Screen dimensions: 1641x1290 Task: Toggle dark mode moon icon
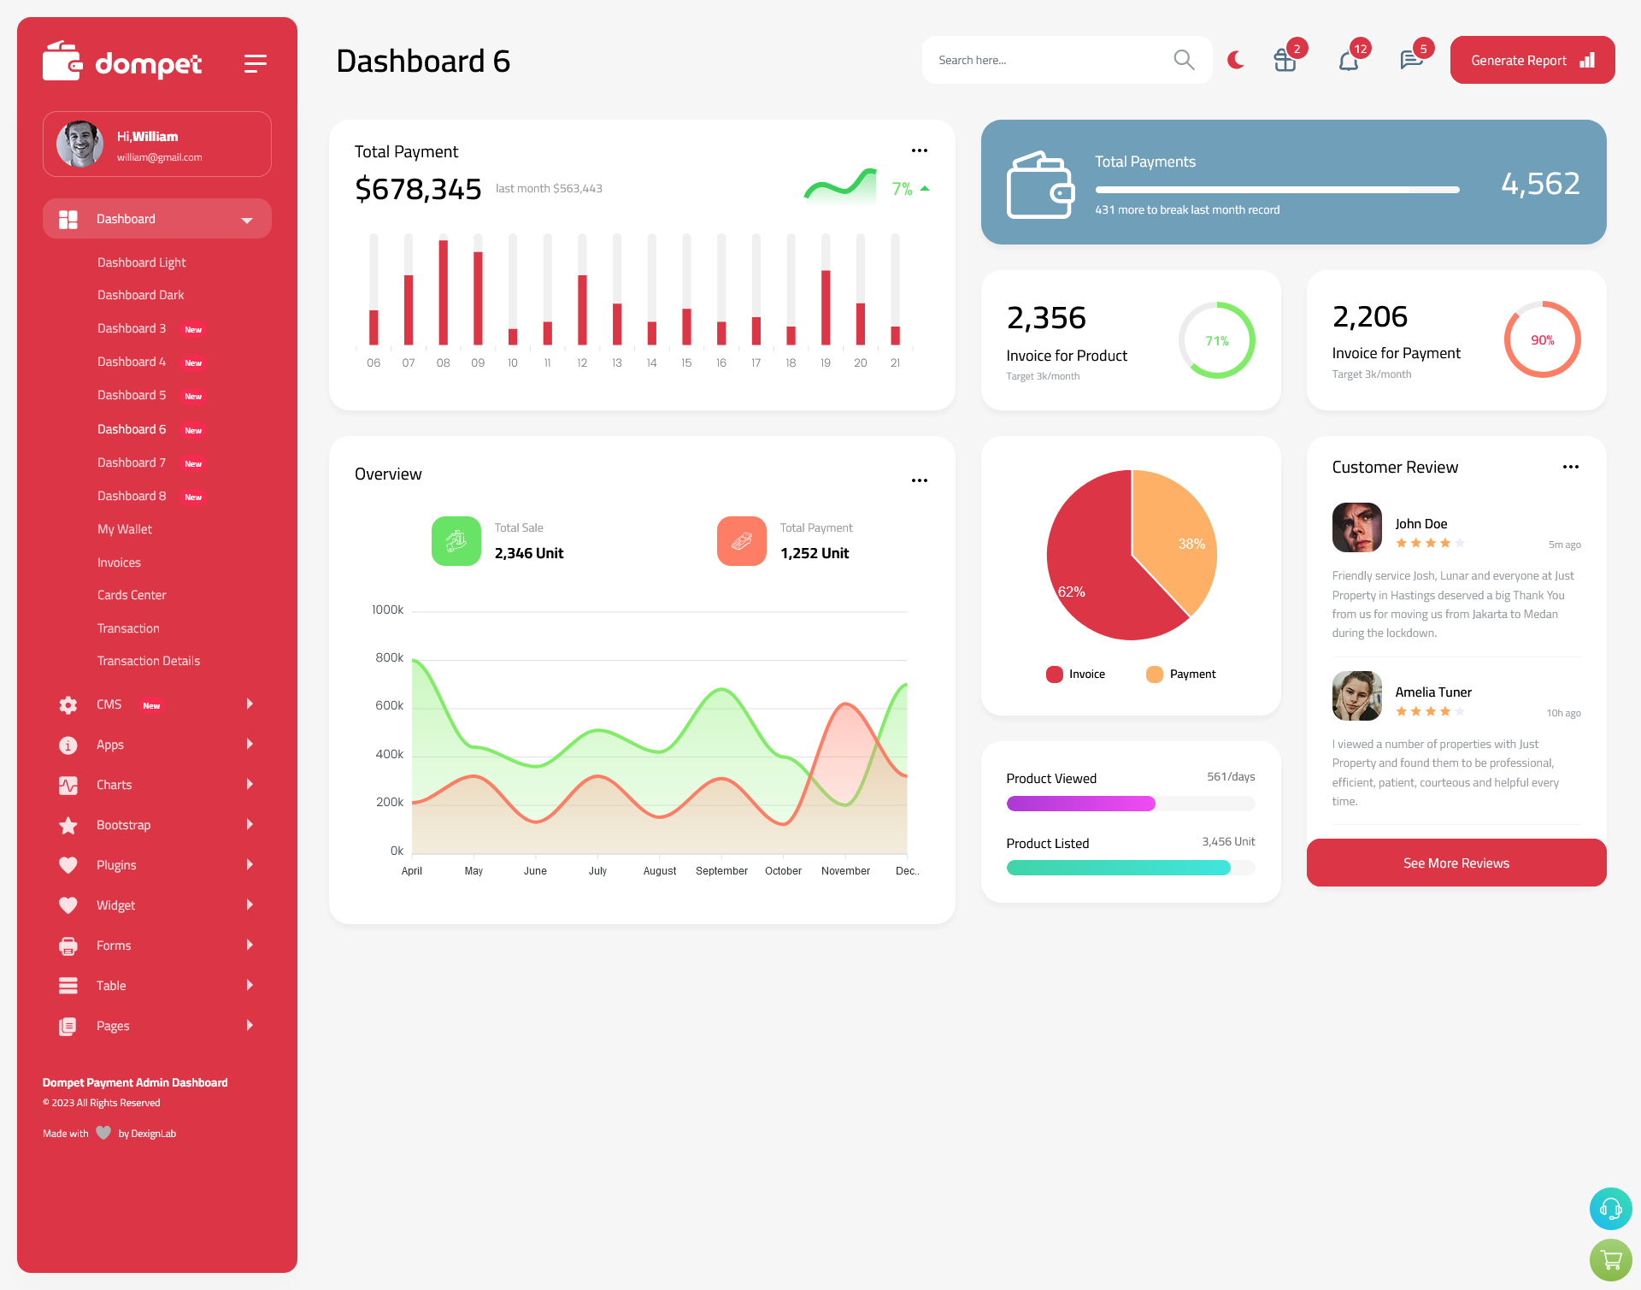click(1236, 60)
